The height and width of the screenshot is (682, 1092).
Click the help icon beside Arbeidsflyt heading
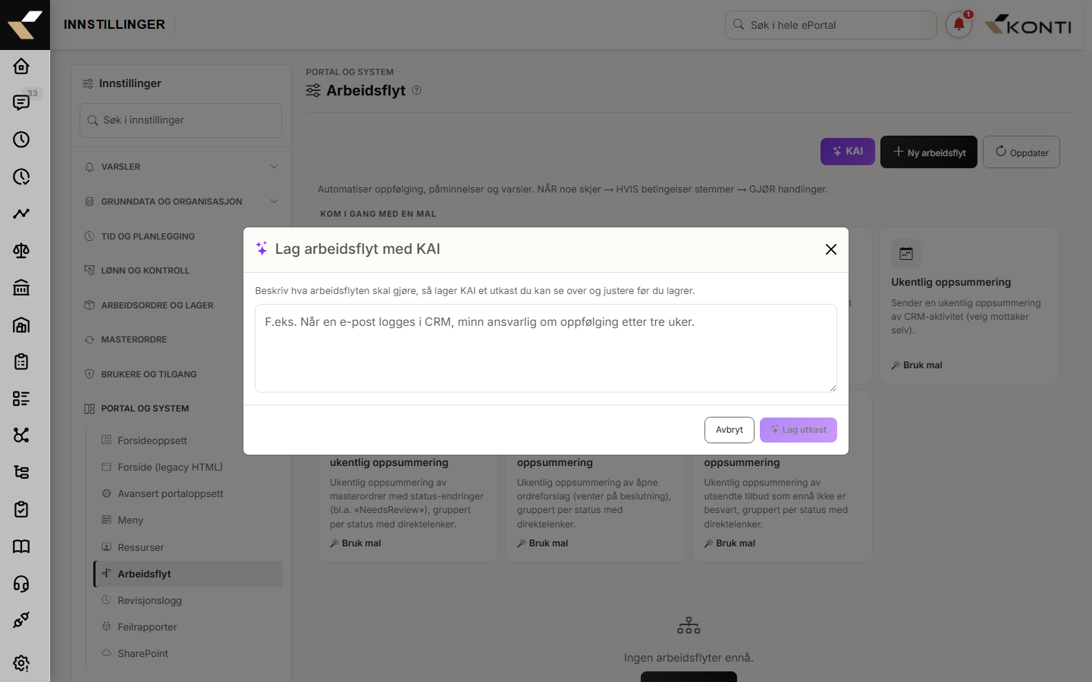point(416,90)
